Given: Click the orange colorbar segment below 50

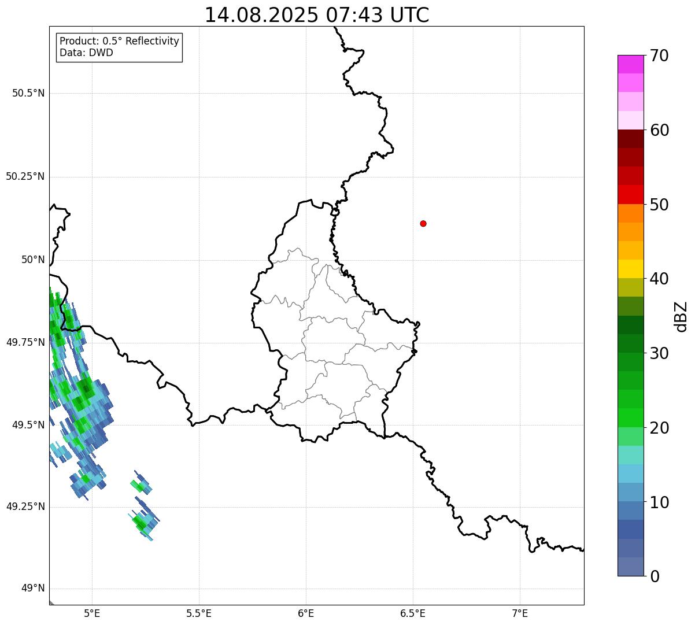Looking at the screenshot, I should tap(630, 213).
